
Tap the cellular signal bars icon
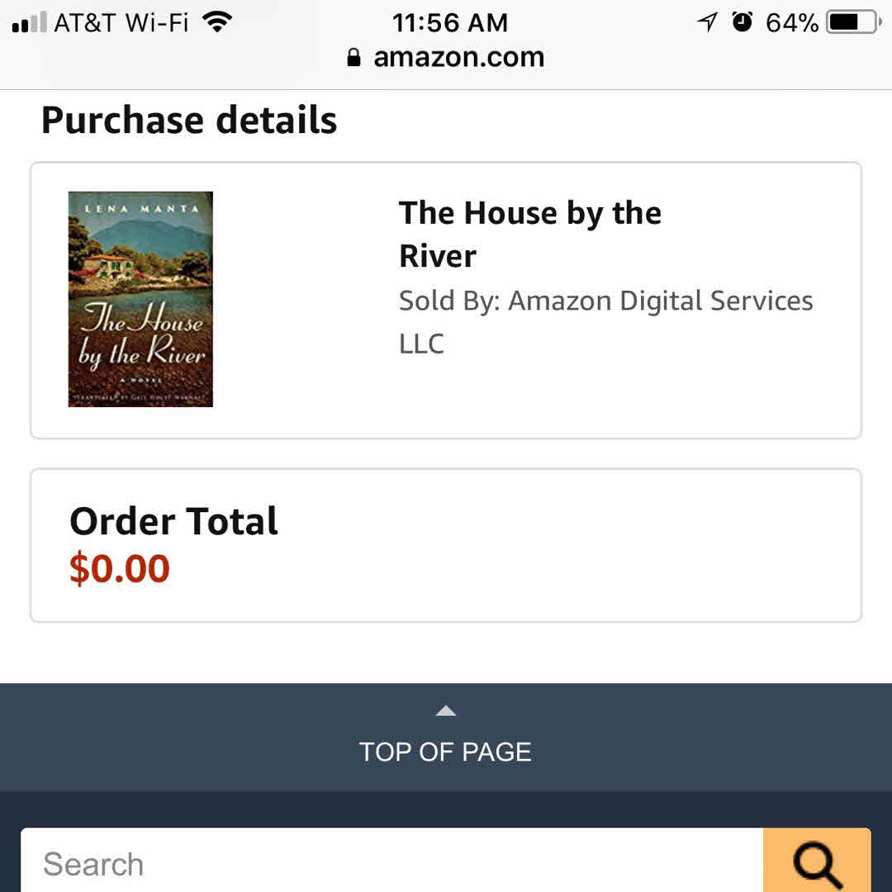(30, 23)
